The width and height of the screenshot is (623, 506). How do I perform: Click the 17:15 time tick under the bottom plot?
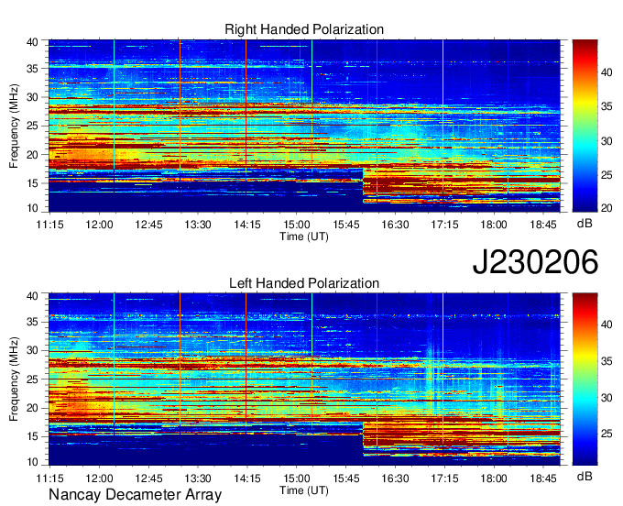point(444,478)
